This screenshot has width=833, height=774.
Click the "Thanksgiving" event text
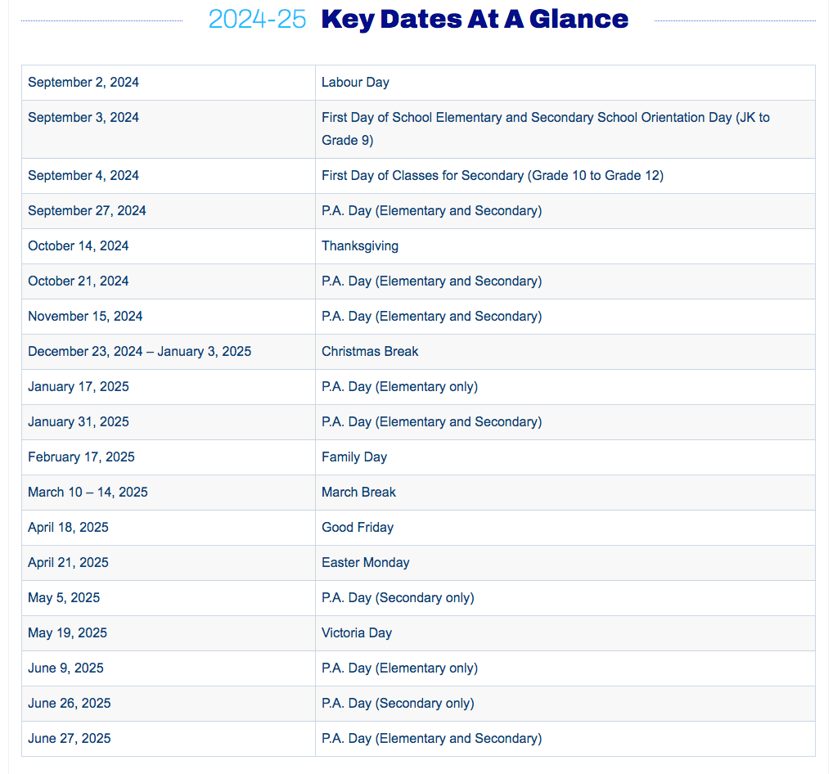[360, 246]
